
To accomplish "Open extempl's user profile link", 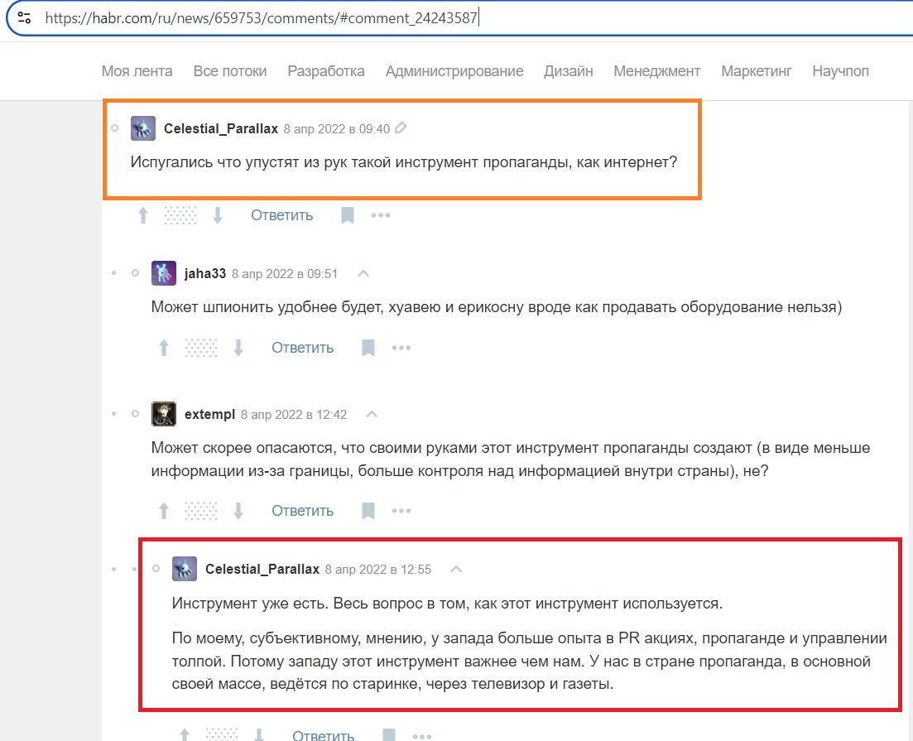I will tap(209, 414).
